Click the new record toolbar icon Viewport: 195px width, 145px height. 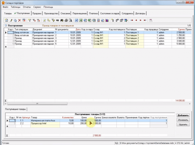[x=6, y=20]
